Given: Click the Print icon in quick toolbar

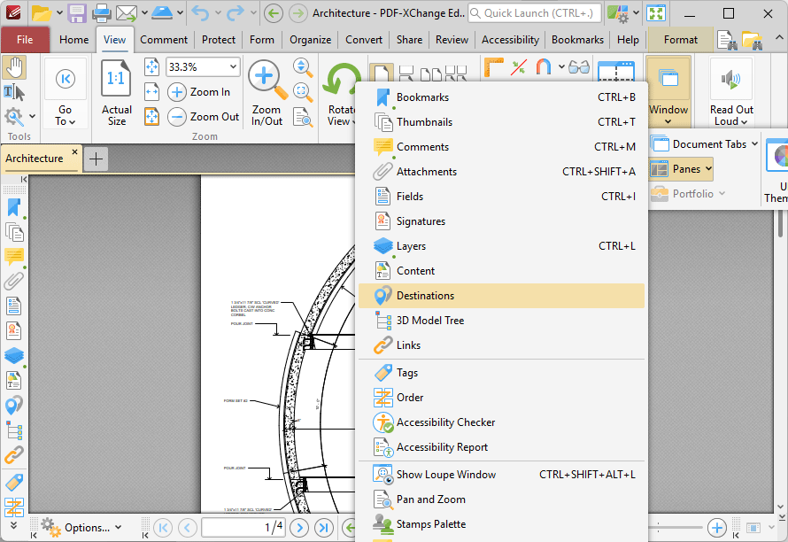Looking at the screenshot, I should 102,13.
